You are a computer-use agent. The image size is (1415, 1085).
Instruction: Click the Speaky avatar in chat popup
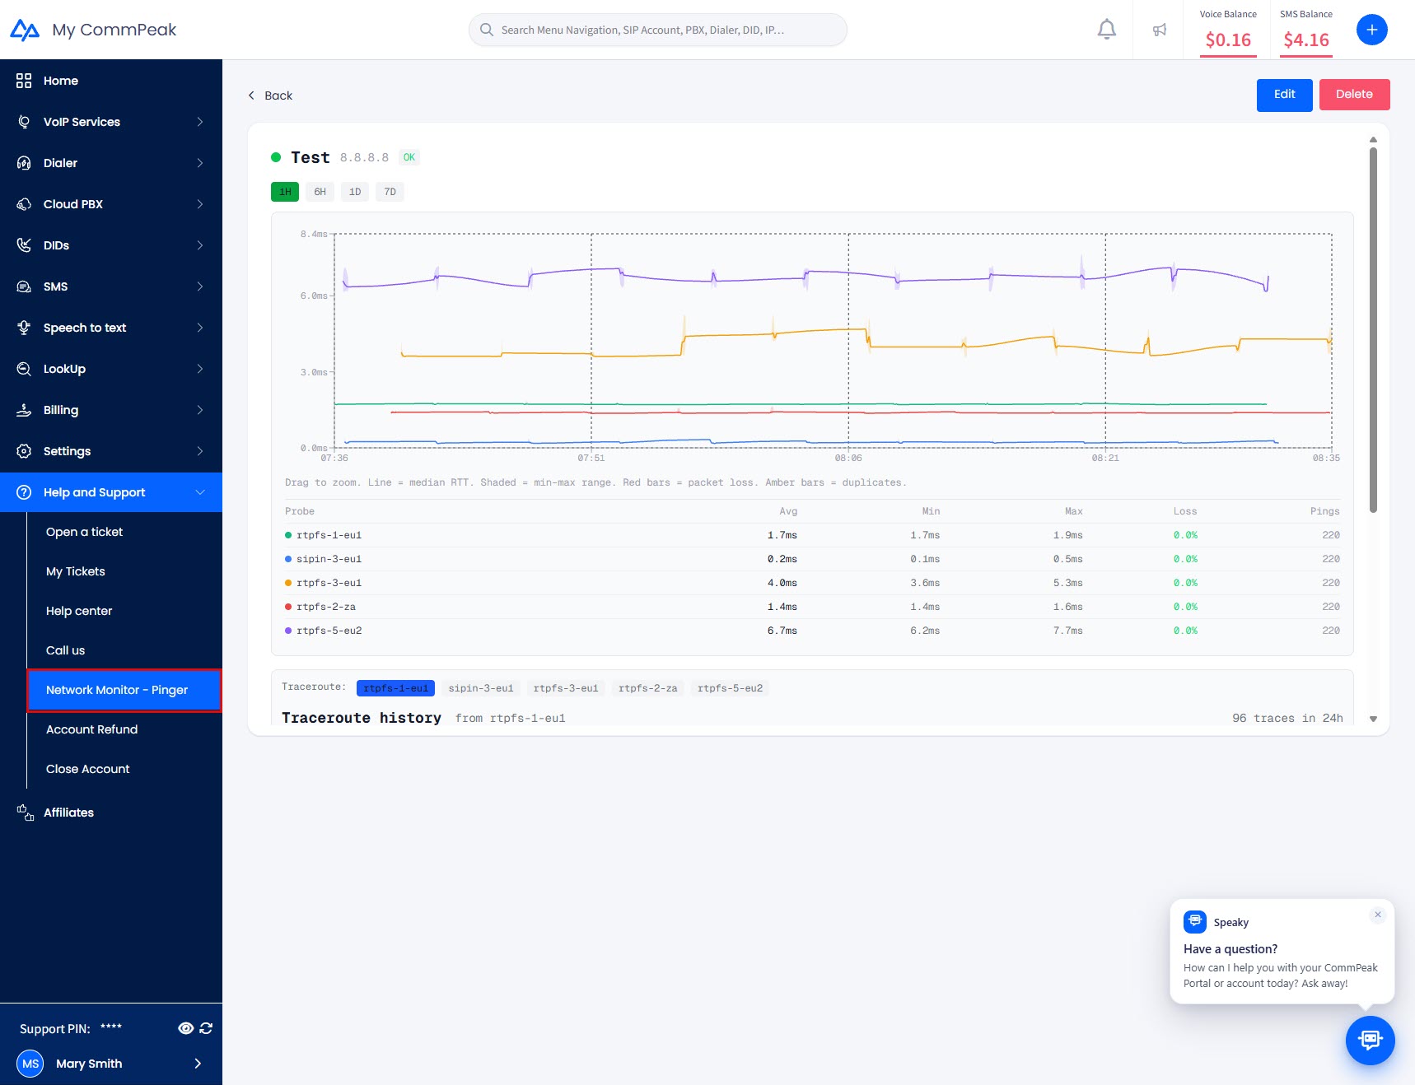pyautogui.click(x=1195, y=922)
